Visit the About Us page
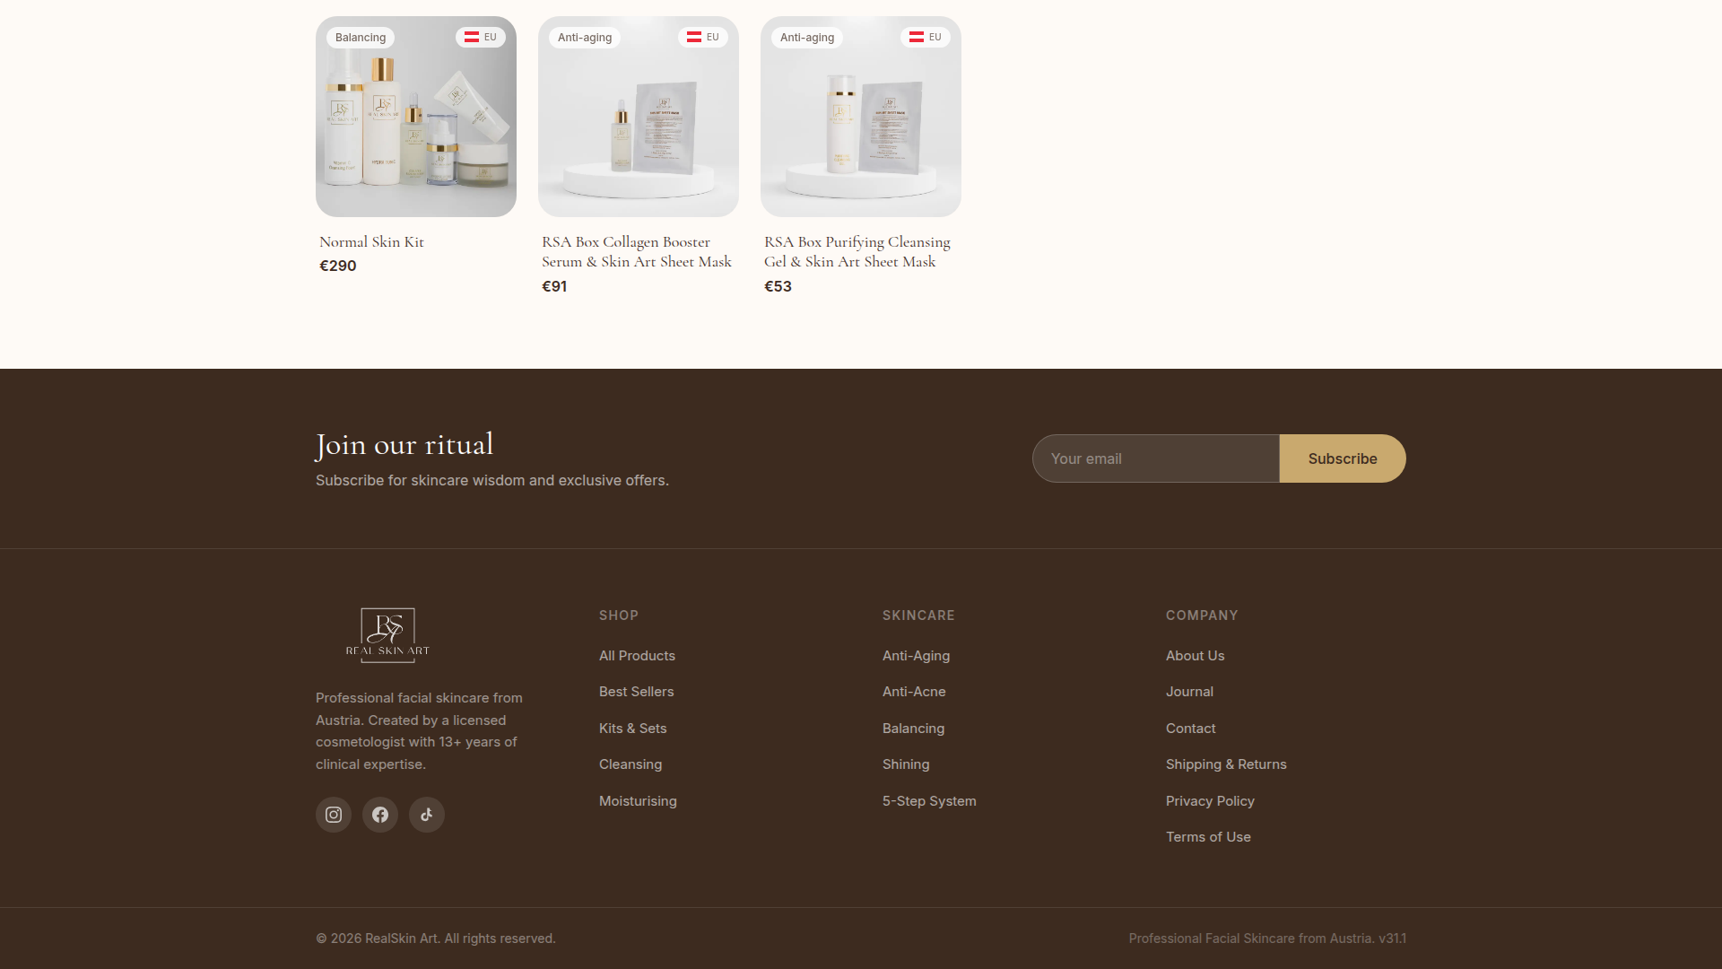1722x969 pixels. [1195, 655]
